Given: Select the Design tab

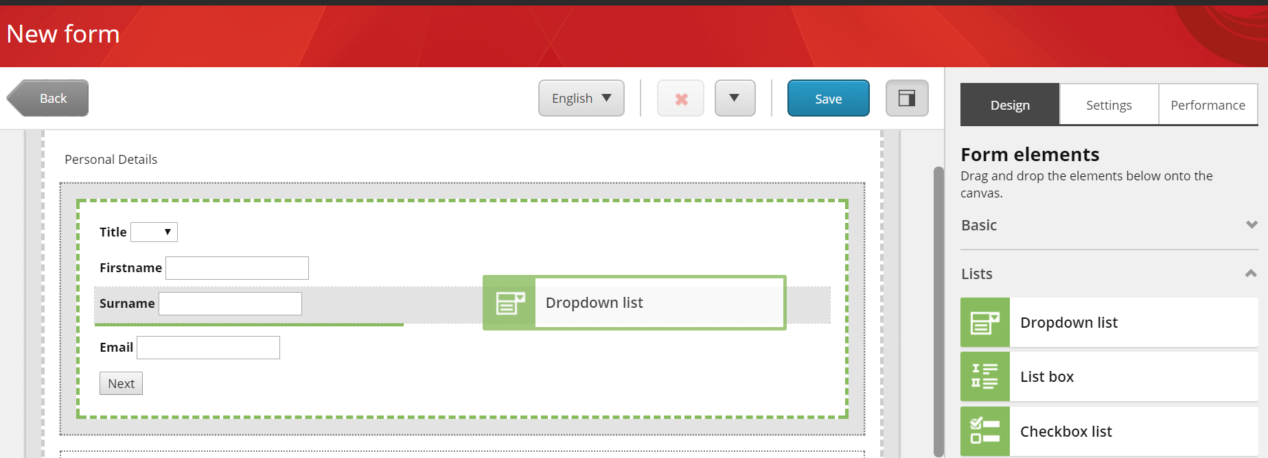Looking at the screenshot, I should 1010,105.
